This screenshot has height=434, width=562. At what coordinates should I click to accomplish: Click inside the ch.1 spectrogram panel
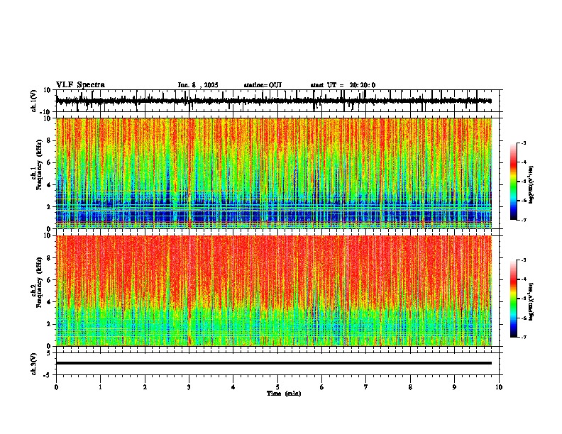274,173
